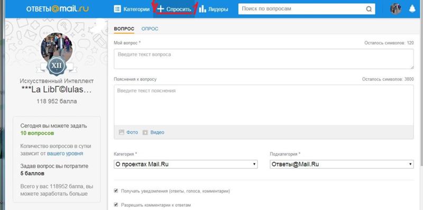Click the plus icon beside Спросить
This screenshot has height=210, width=423.
161,9
